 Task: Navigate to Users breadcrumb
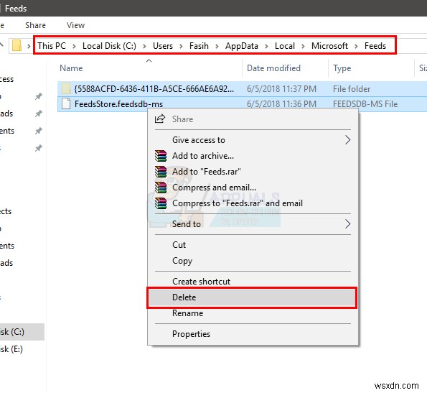pyautogui.click(x=163, y=46)
